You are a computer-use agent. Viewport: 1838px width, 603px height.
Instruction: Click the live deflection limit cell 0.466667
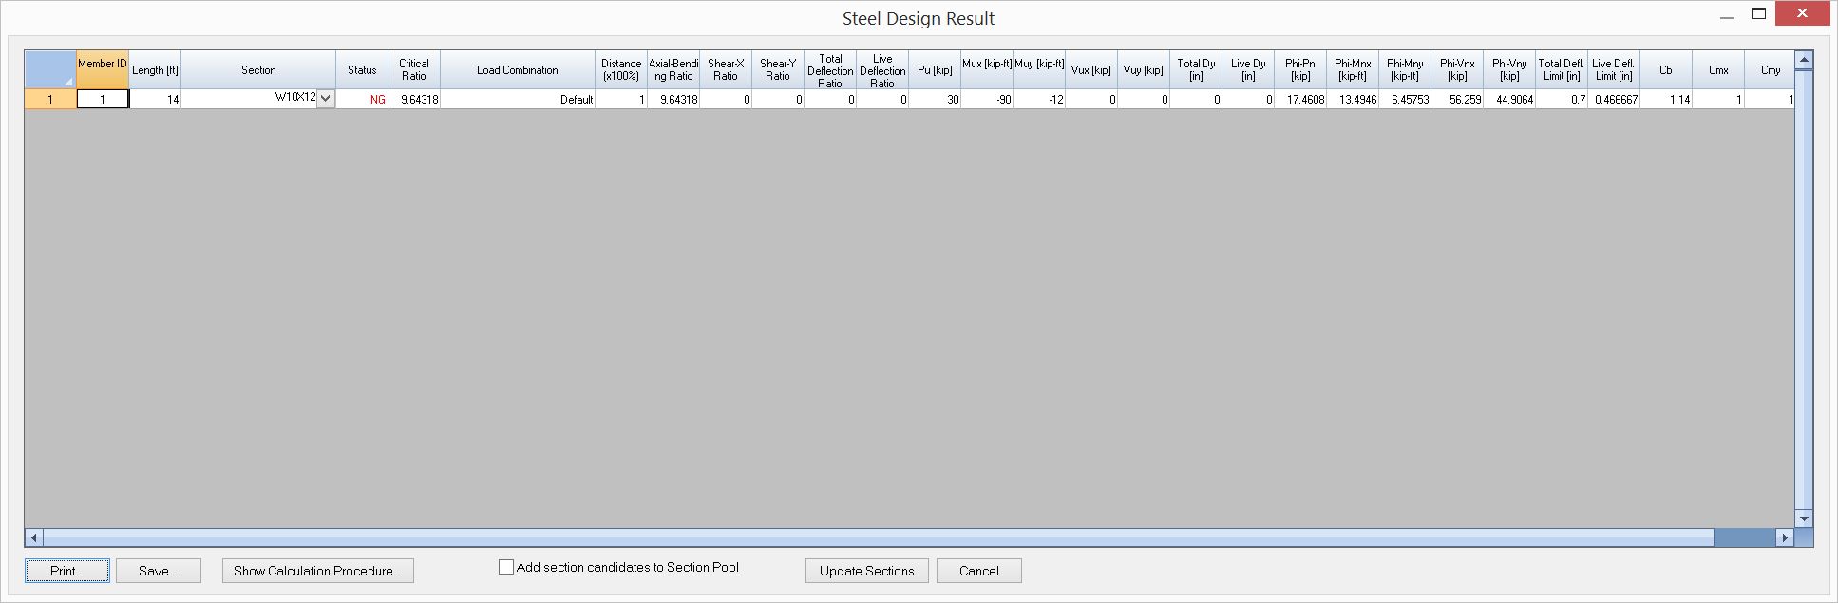1614,99
